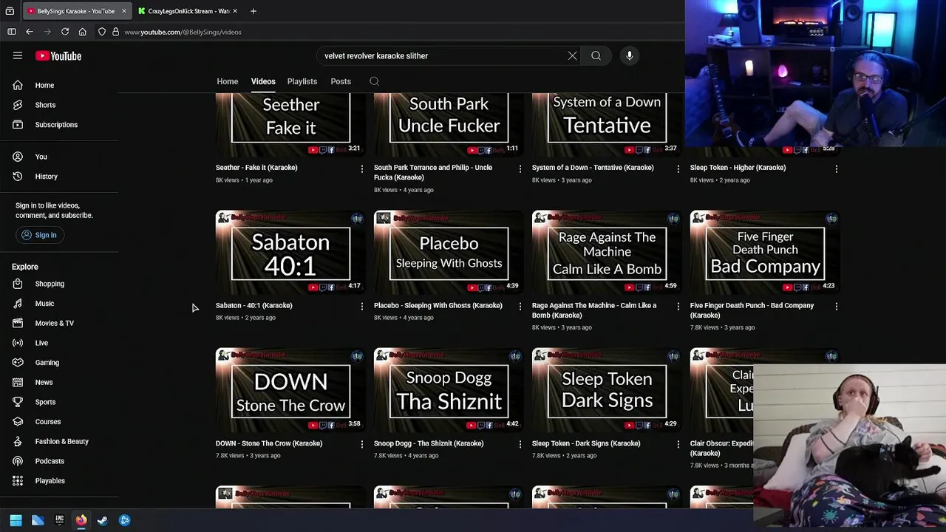The height and width of the screenshot is (532, 946).
Task: Open Courses under Explore
Action: 59,422
